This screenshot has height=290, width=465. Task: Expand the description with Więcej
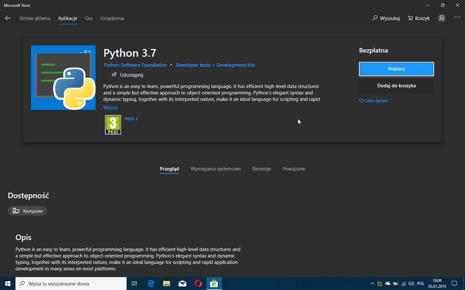coord(110,108)
